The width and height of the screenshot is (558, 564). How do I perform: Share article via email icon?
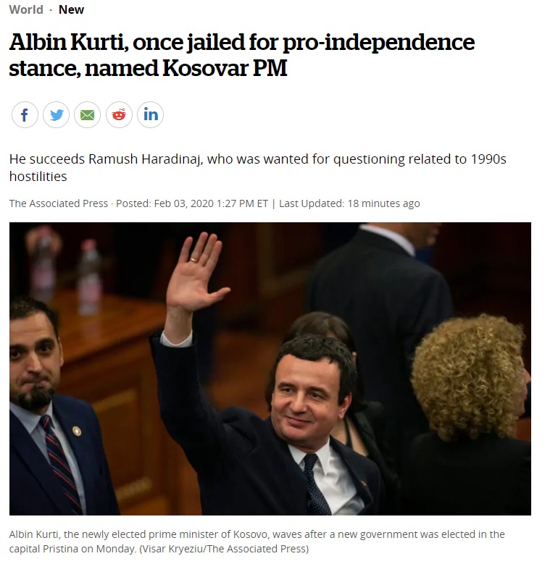(88, 114)
